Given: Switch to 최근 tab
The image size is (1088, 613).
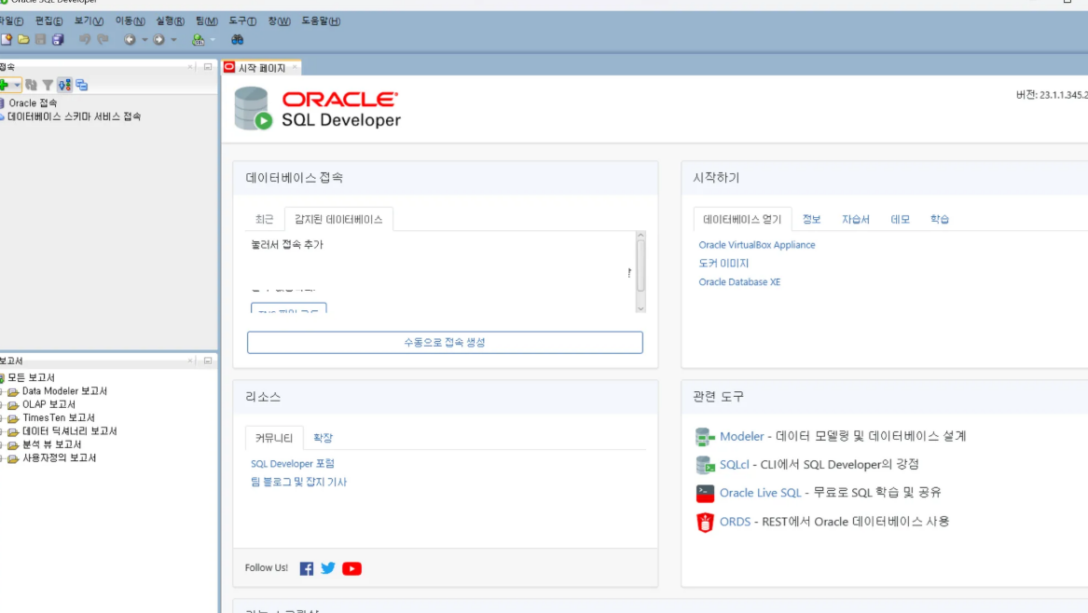Looking at the screenshot, I should 265,219.
